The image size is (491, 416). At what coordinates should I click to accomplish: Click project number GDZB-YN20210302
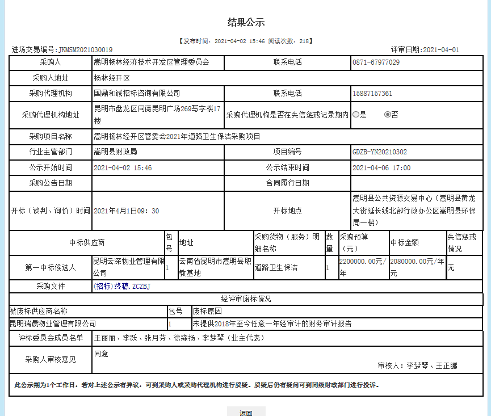click(380, 152)
